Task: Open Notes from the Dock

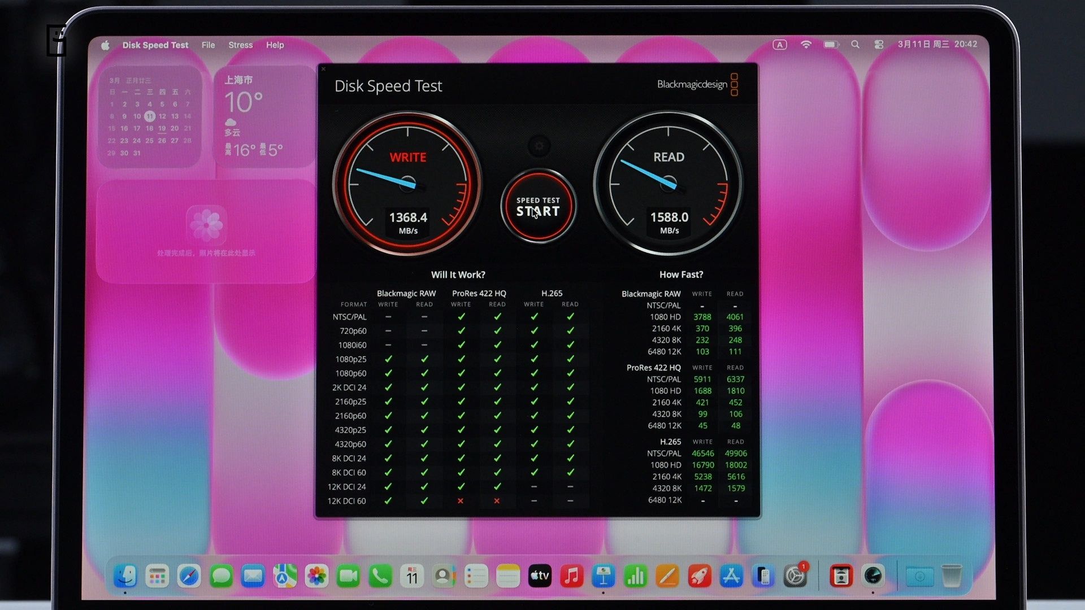Action: [508, 576]
